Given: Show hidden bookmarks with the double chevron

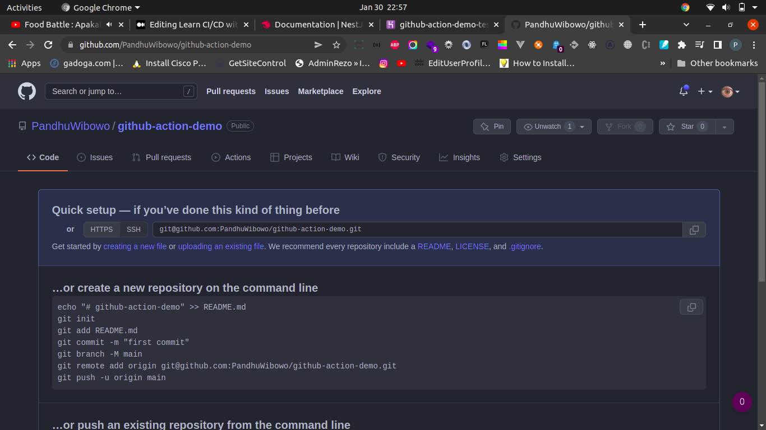Looking at the screenshot, I should (663, 63).
